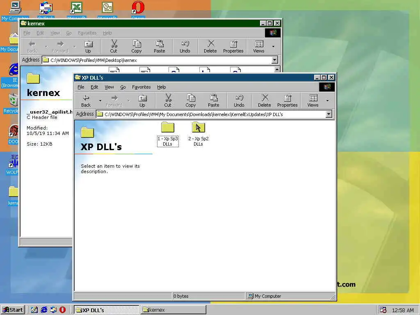The height and width of the screenshot is (315, 420).
Task: Switch to kernex taskbar button
Action: tap(173, 310)
